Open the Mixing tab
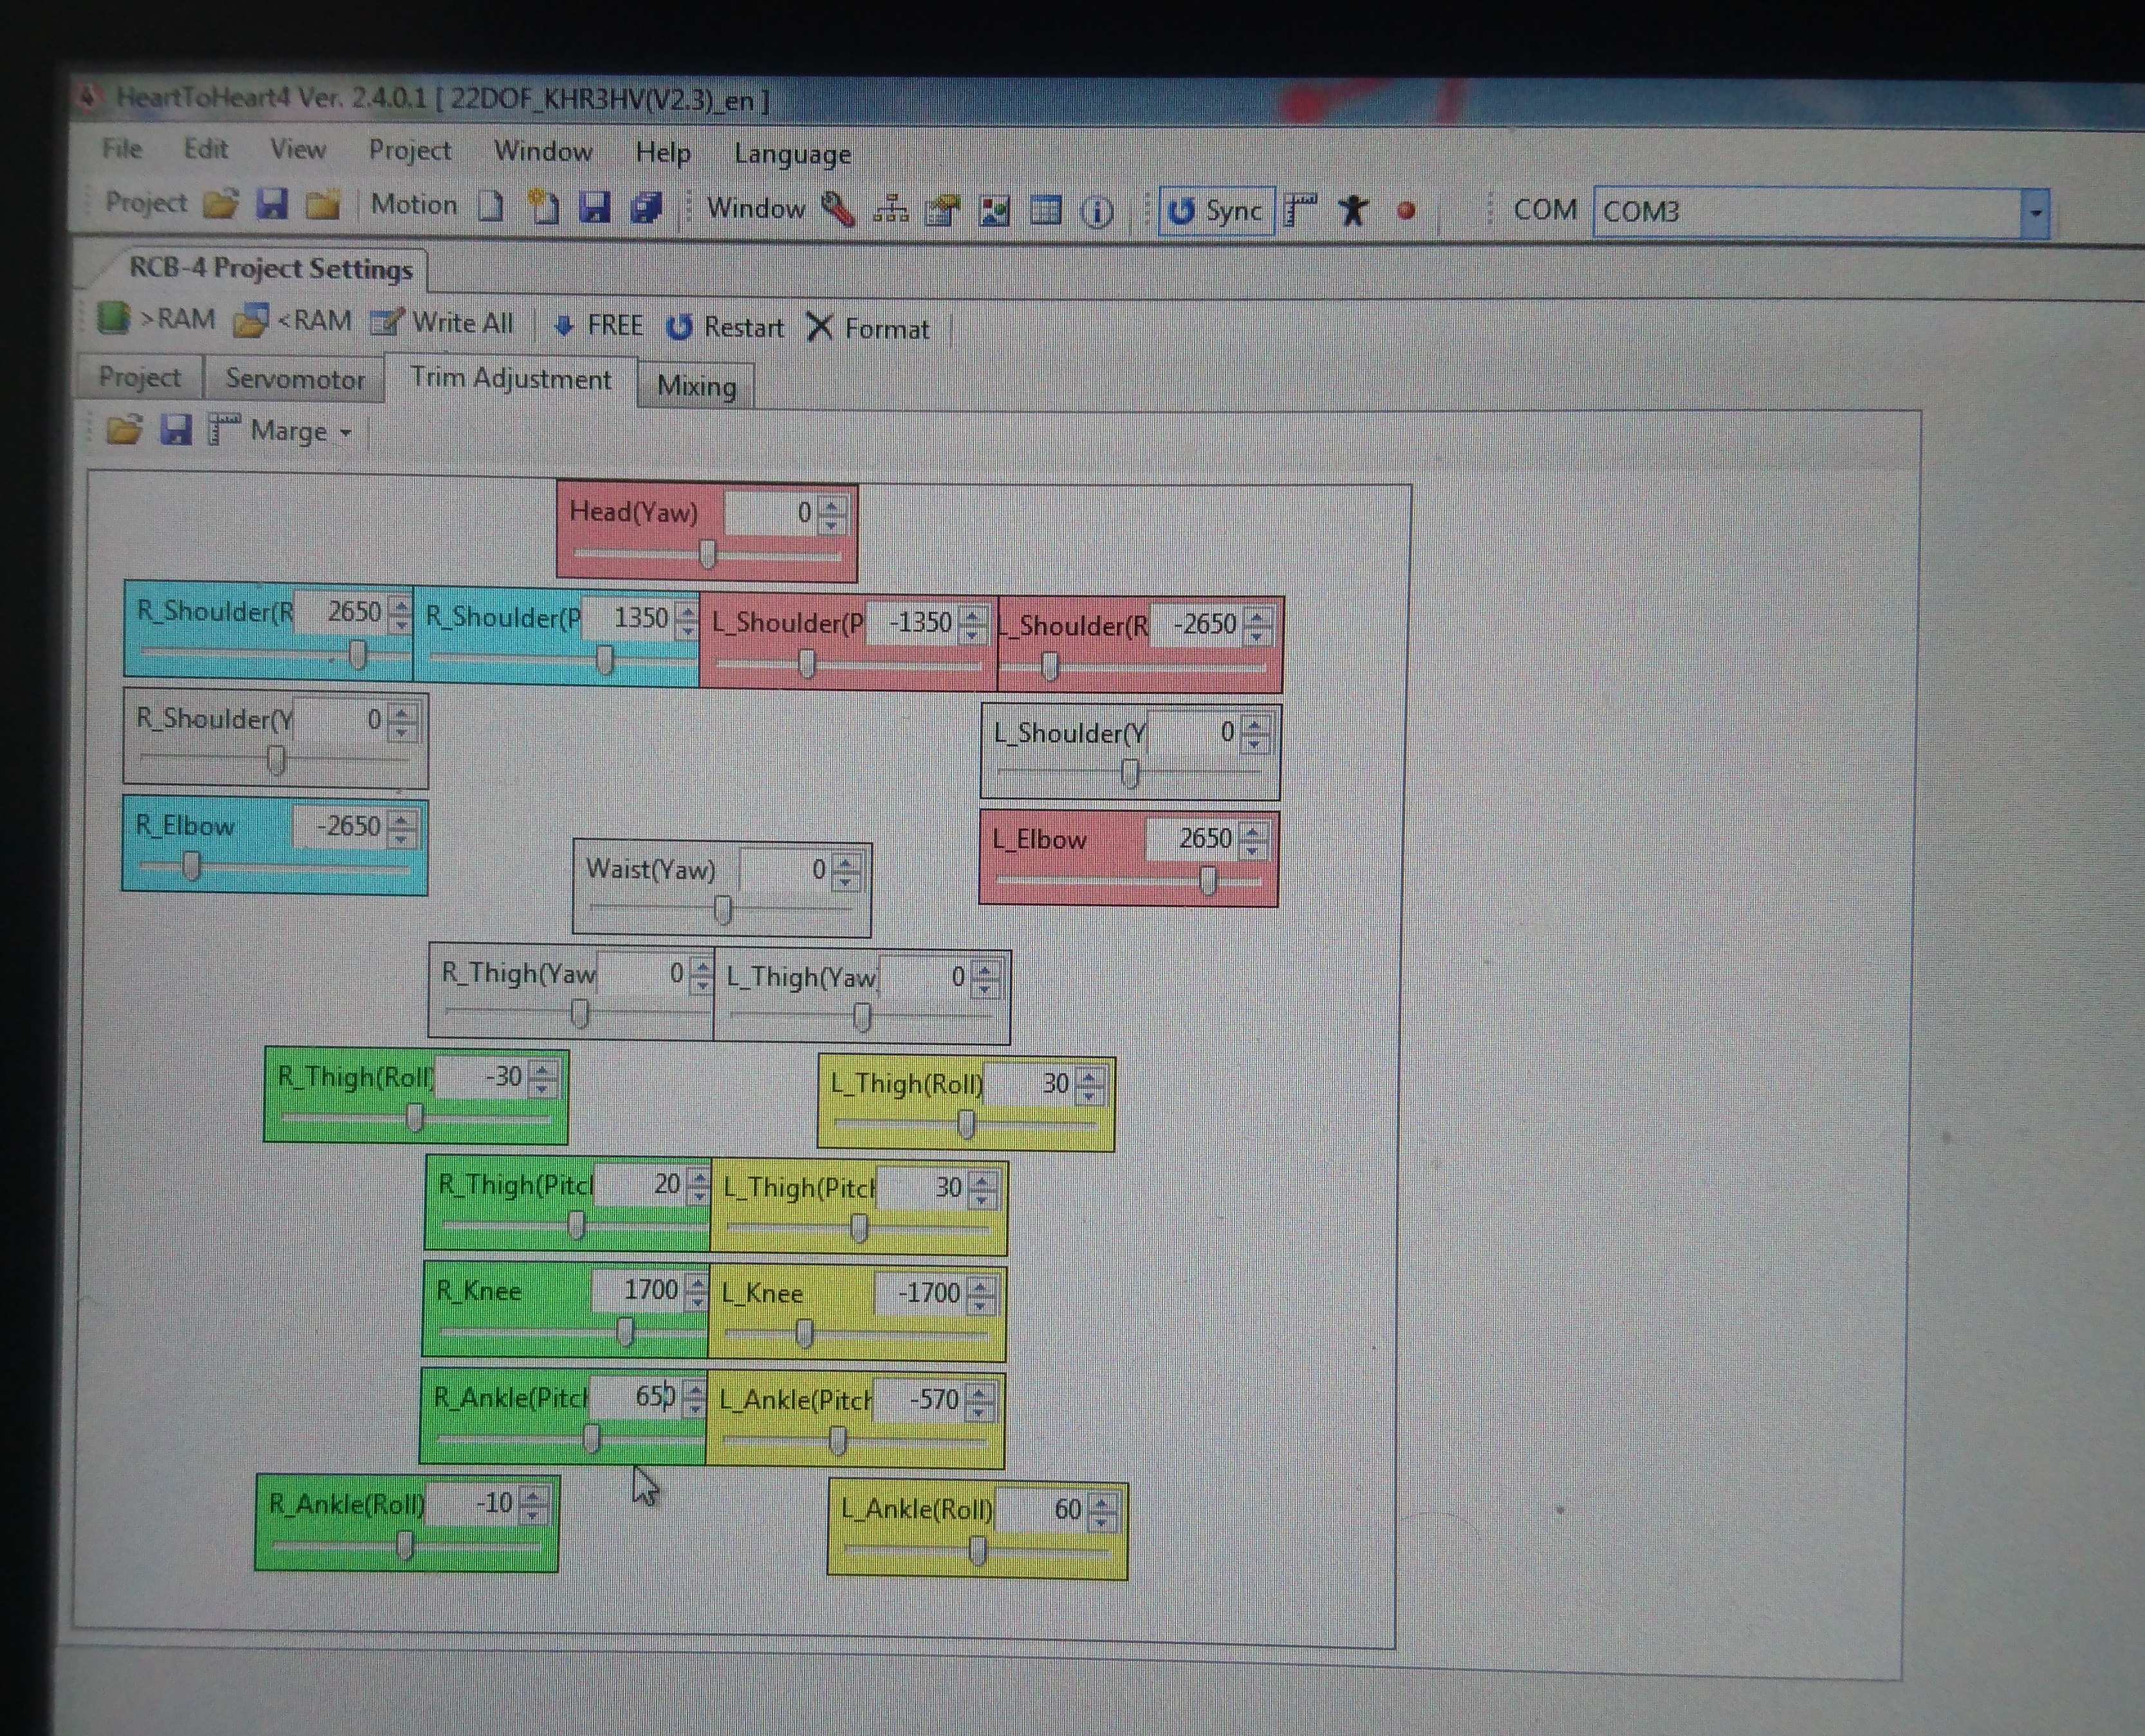The image size is (2145, 1736). (696, 387)
